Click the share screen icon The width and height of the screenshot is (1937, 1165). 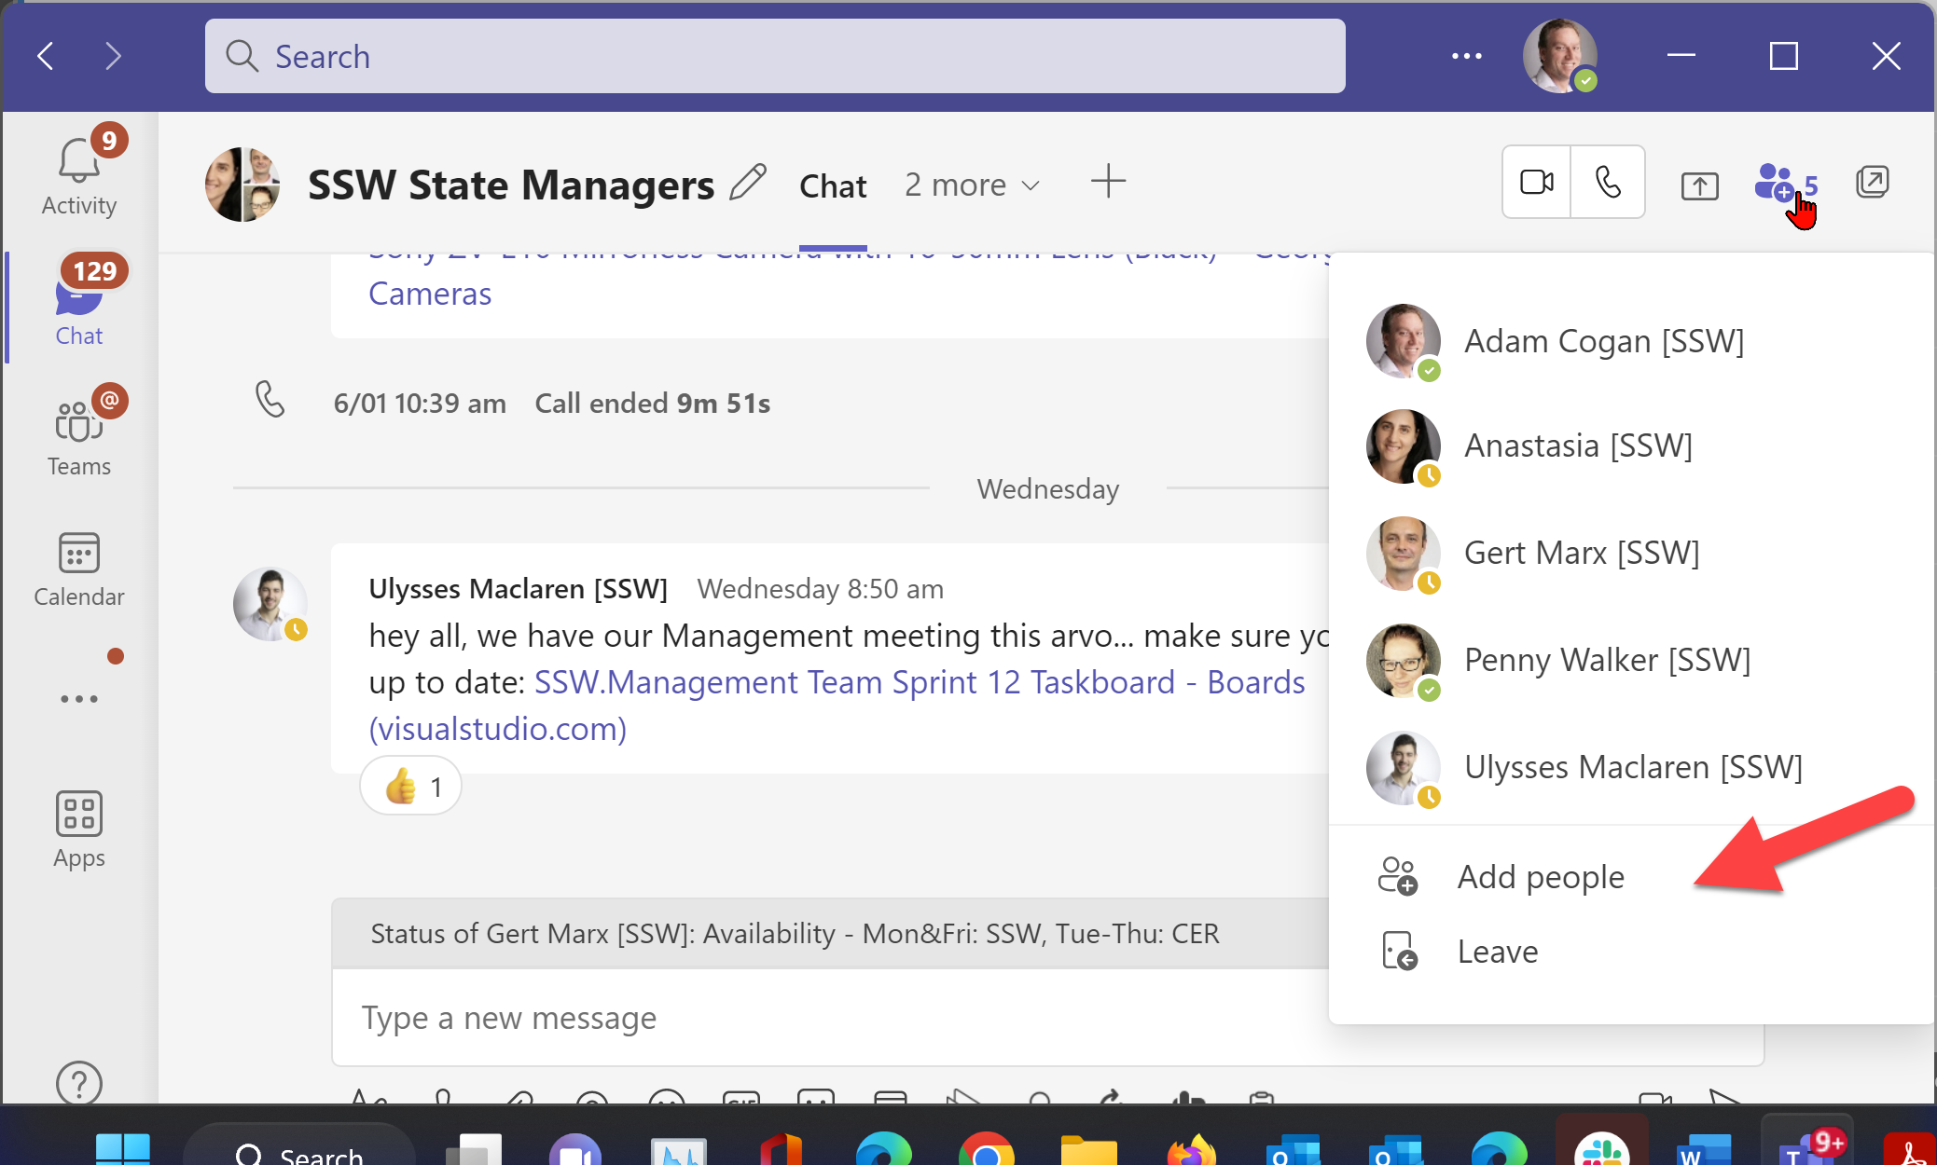pyautogui.click(x=1699, y=185)
